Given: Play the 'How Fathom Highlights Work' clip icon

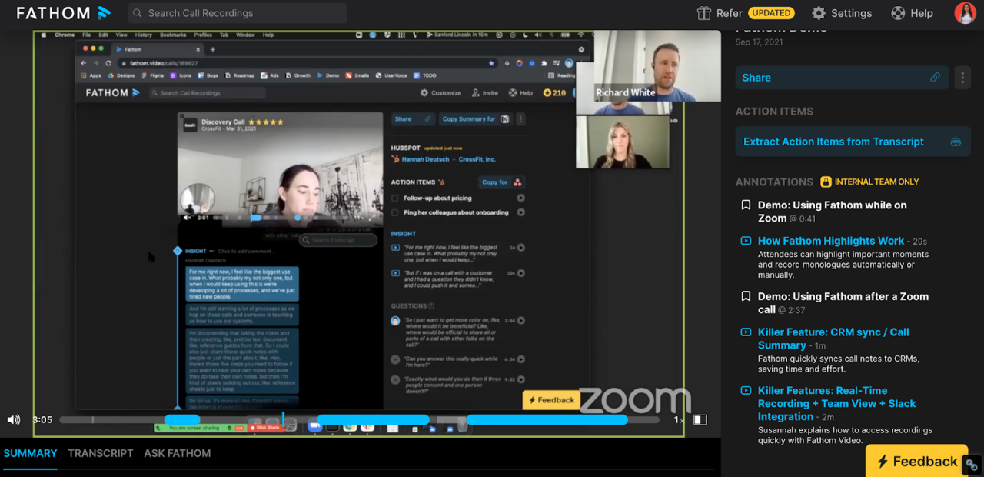Looking at the screenshot, I should [x=745, y=241].
